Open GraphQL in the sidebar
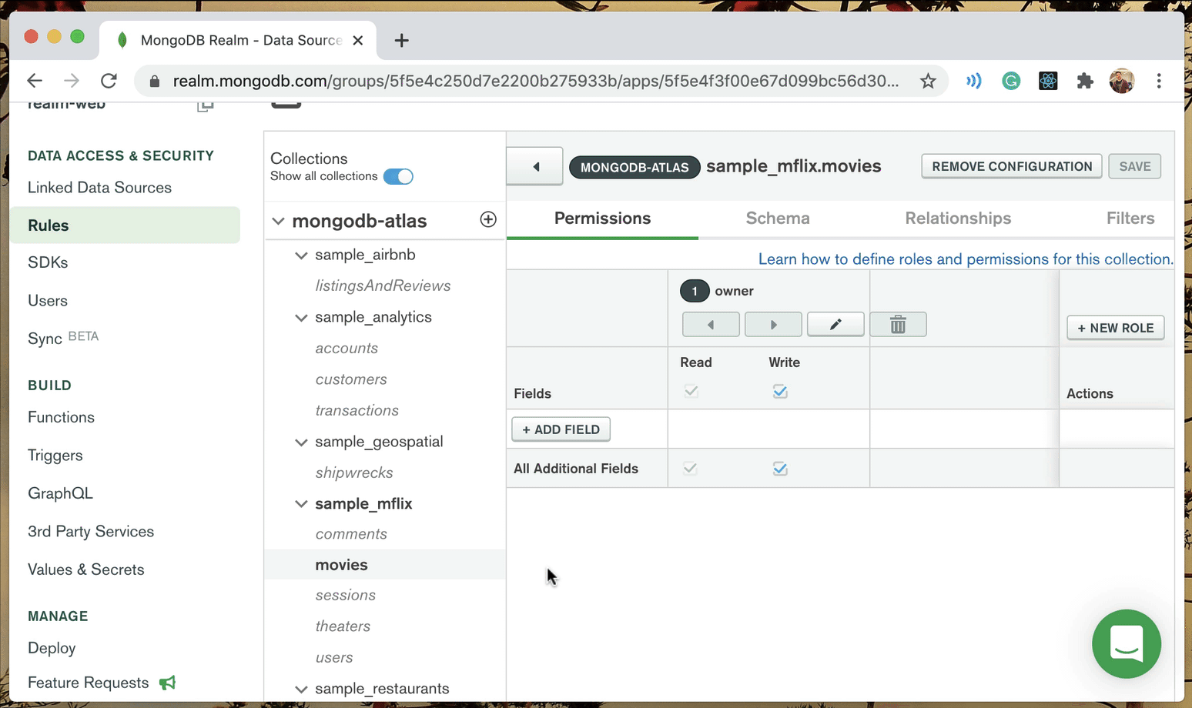This screenshot has height=708, width=1192. tap(60, 493)
